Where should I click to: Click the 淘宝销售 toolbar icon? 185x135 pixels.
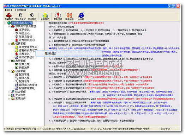tap(69, 17)
